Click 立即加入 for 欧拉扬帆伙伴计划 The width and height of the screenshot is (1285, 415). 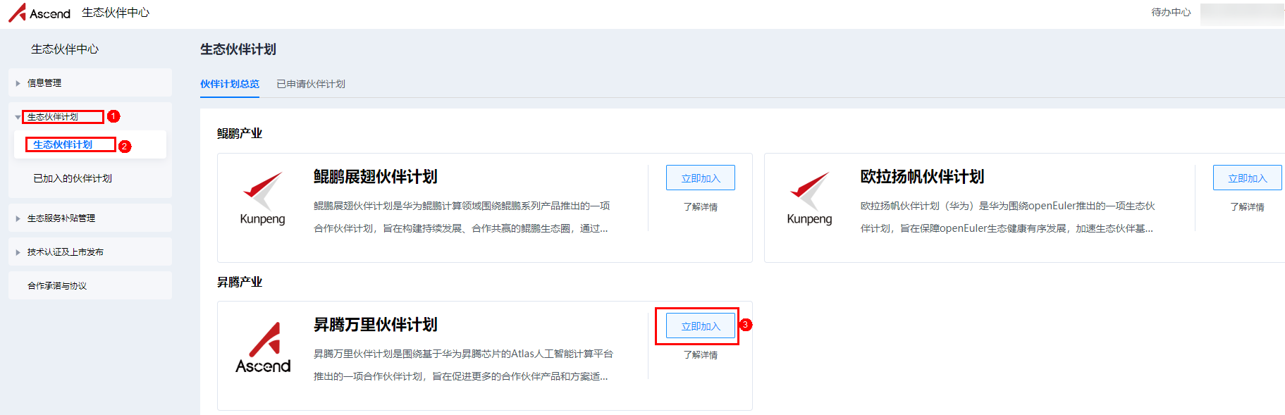tap(1248, 178)
